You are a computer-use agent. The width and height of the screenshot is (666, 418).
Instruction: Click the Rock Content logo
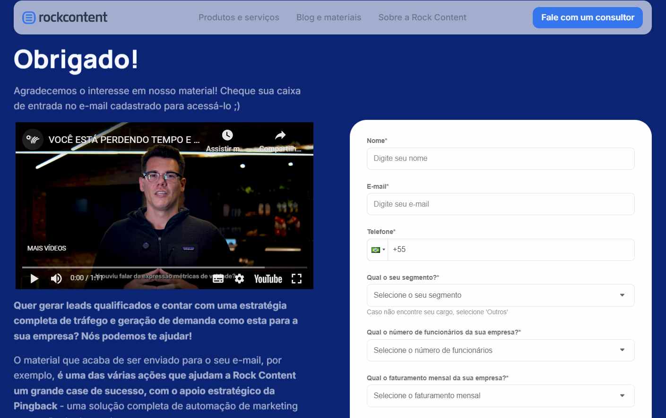(65, 17)
